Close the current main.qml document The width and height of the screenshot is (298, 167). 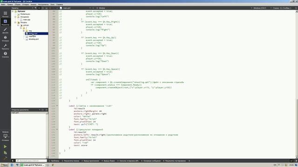click(x=93, y=8)
